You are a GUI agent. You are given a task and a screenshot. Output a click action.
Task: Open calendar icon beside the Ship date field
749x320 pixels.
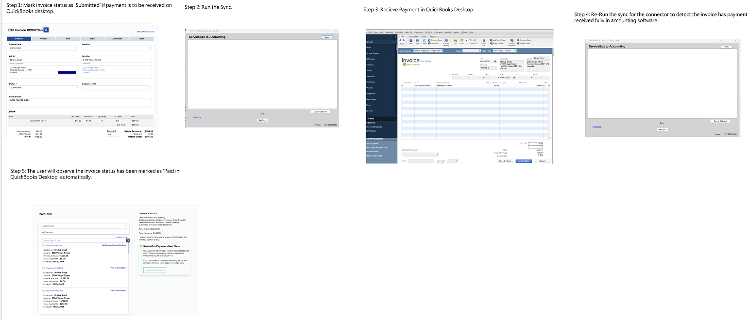tap(514, 78)
